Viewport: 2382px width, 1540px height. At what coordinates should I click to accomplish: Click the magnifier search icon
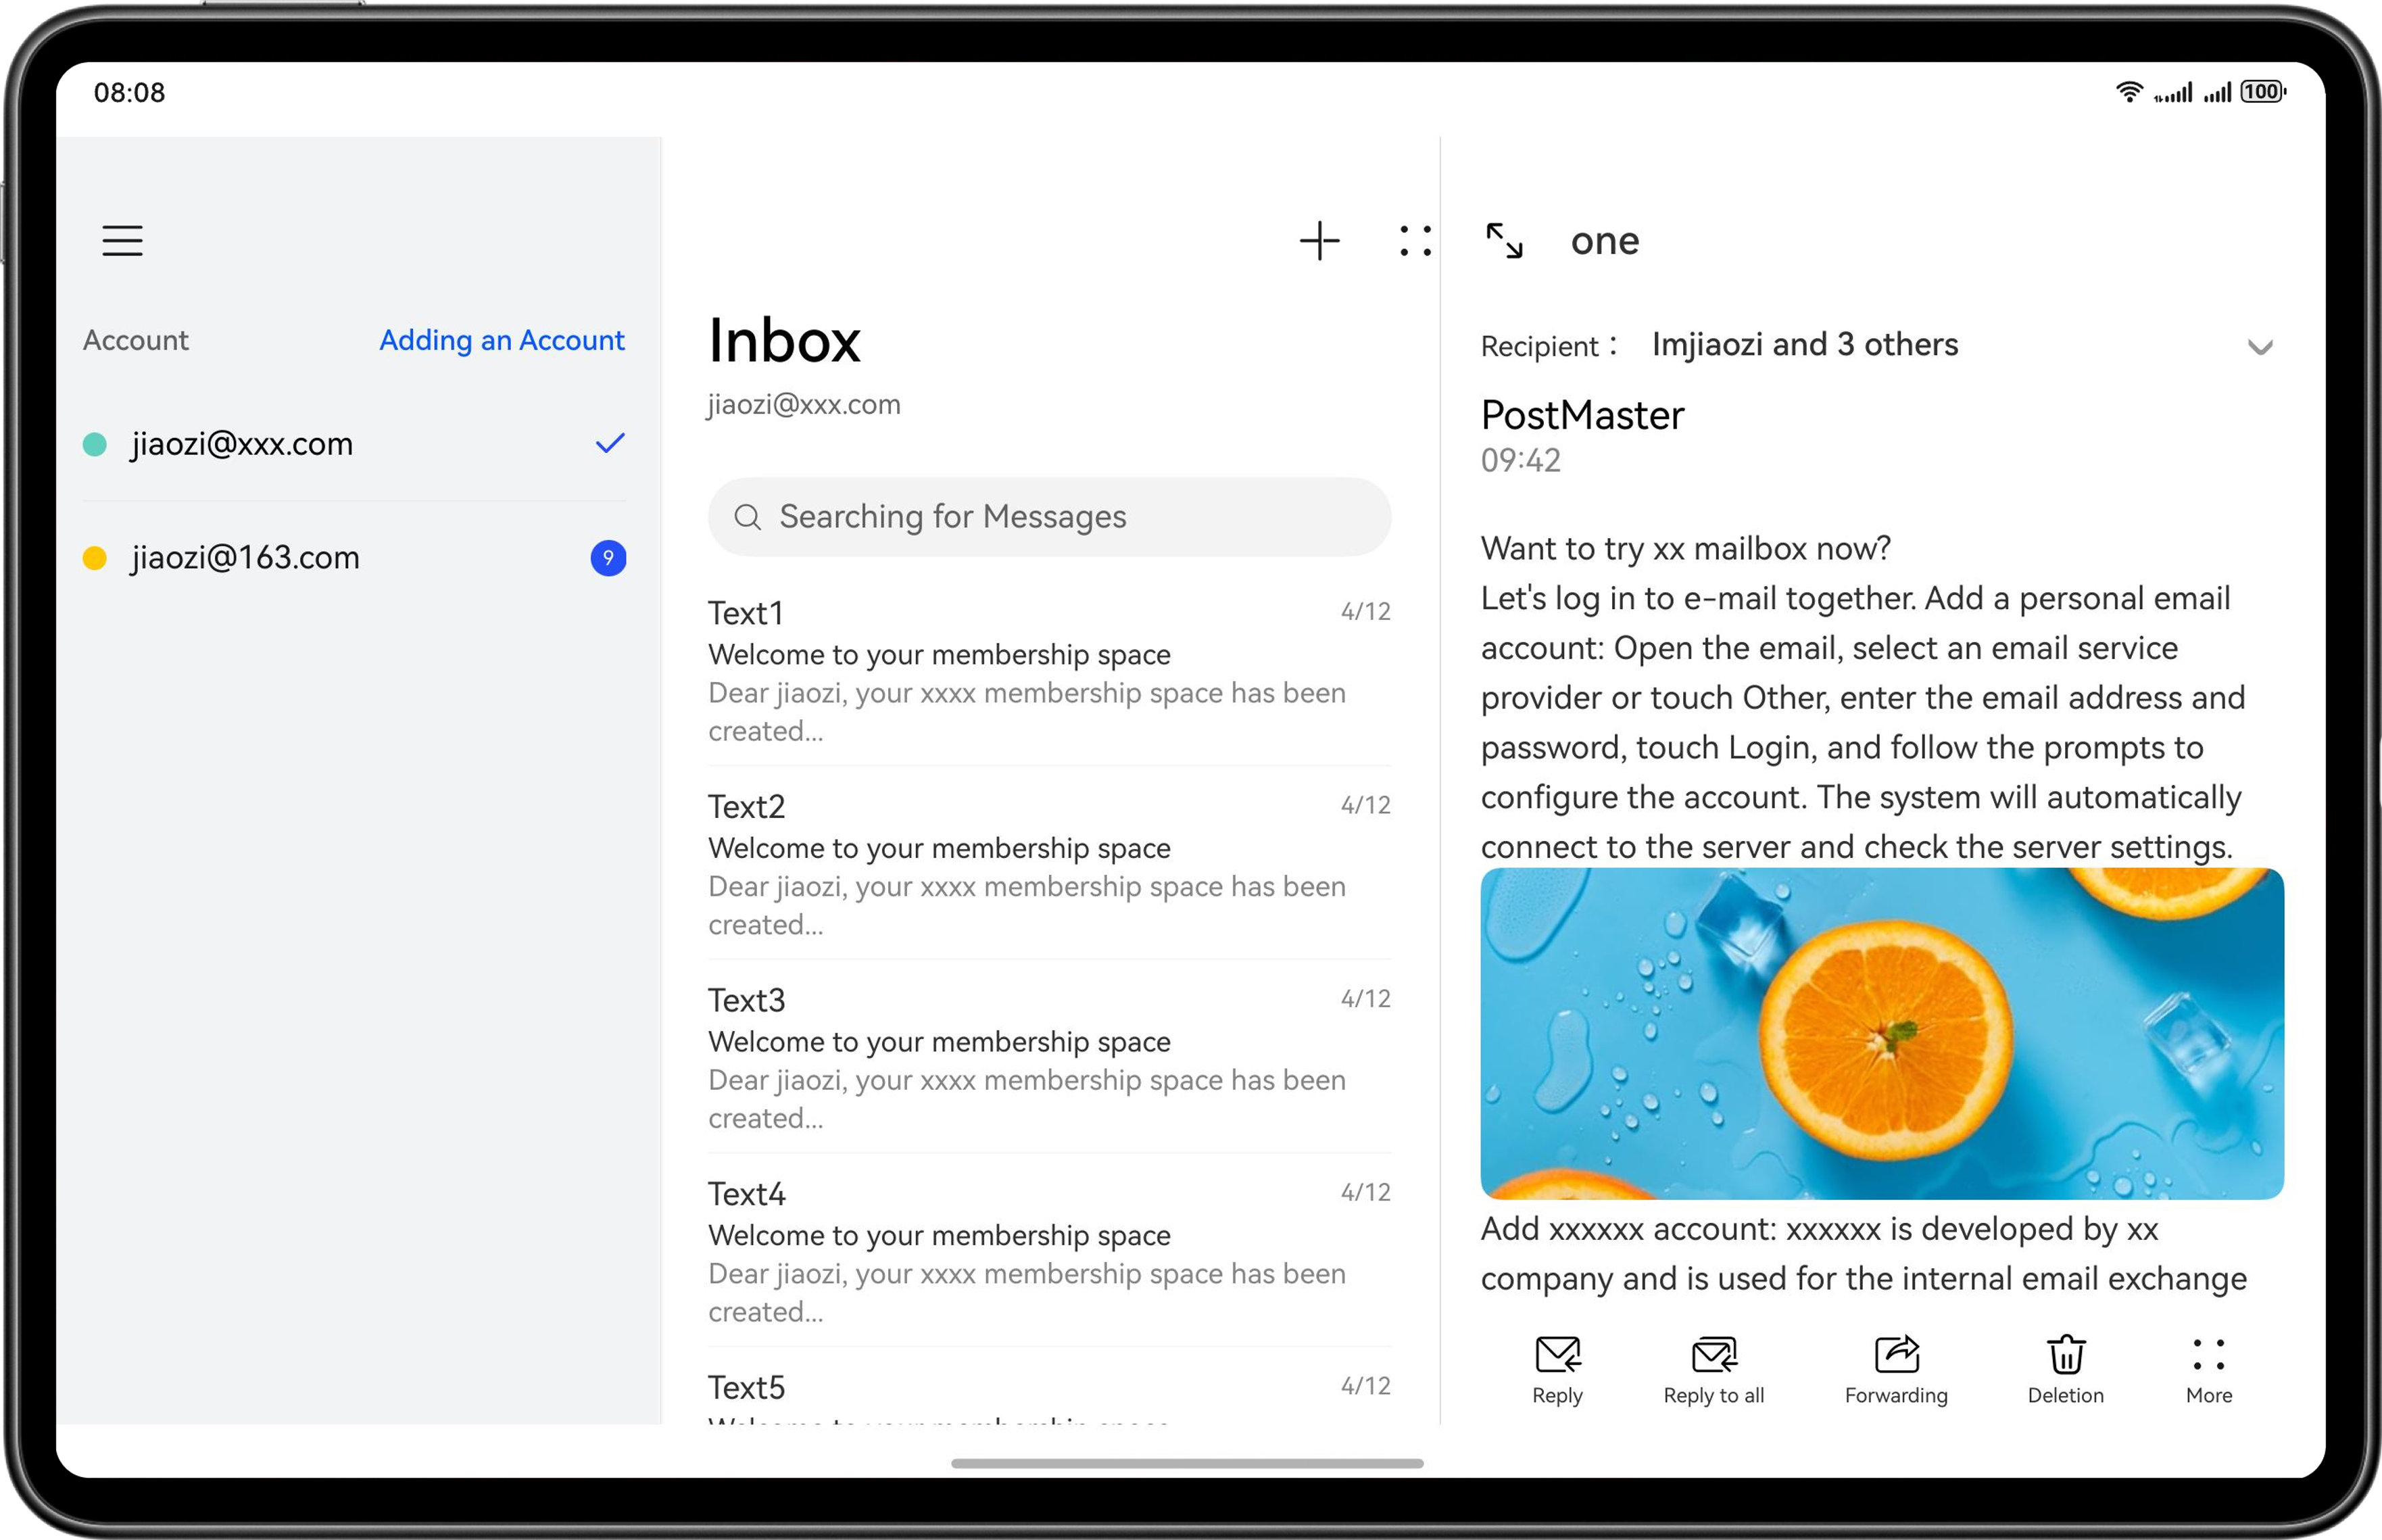[x=748, y=517]
